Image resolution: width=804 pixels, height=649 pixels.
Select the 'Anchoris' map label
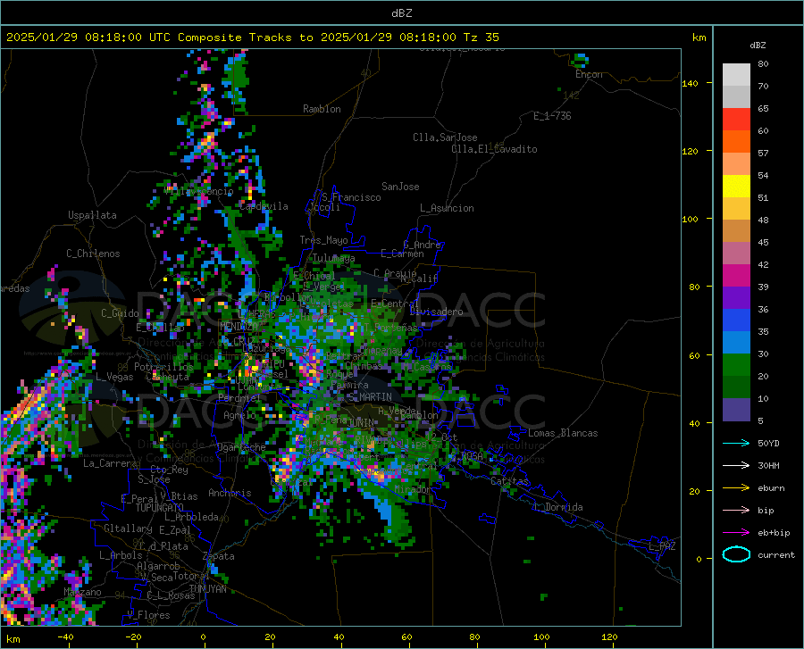coord(230,494)
